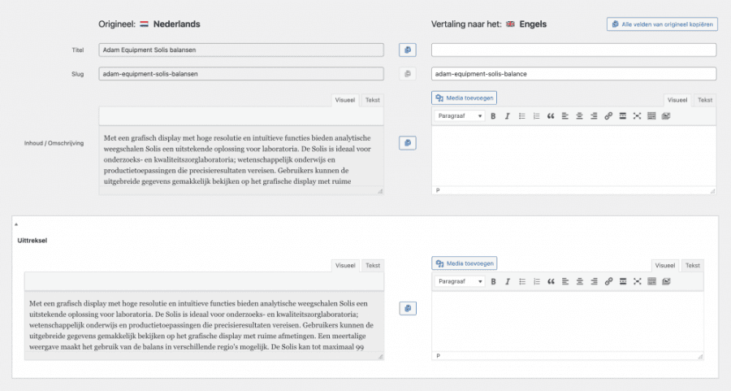
Task: Toggle italic in the content editor toolbar
Action: [507, 116]
